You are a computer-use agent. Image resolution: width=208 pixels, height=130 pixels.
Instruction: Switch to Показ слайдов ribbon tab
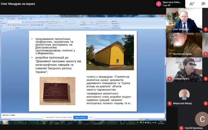tap(11, 19)
